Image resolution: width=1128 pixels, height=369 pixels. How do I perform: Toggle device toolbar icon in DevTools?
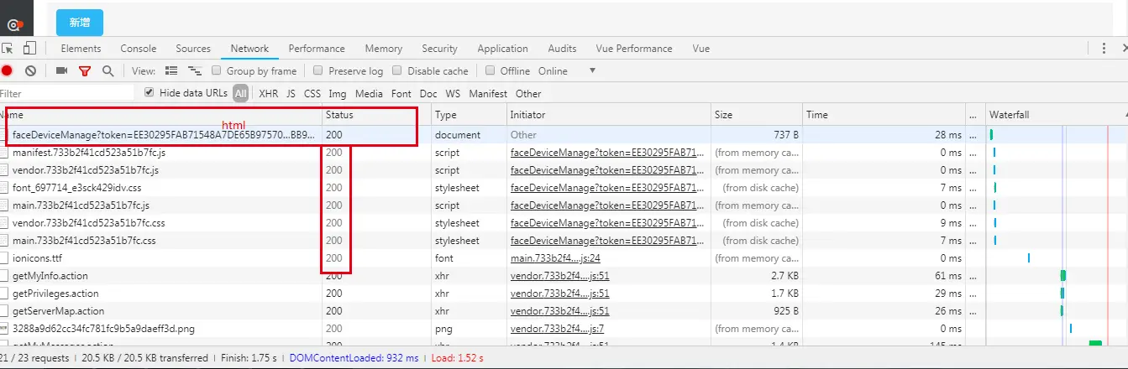30,49
